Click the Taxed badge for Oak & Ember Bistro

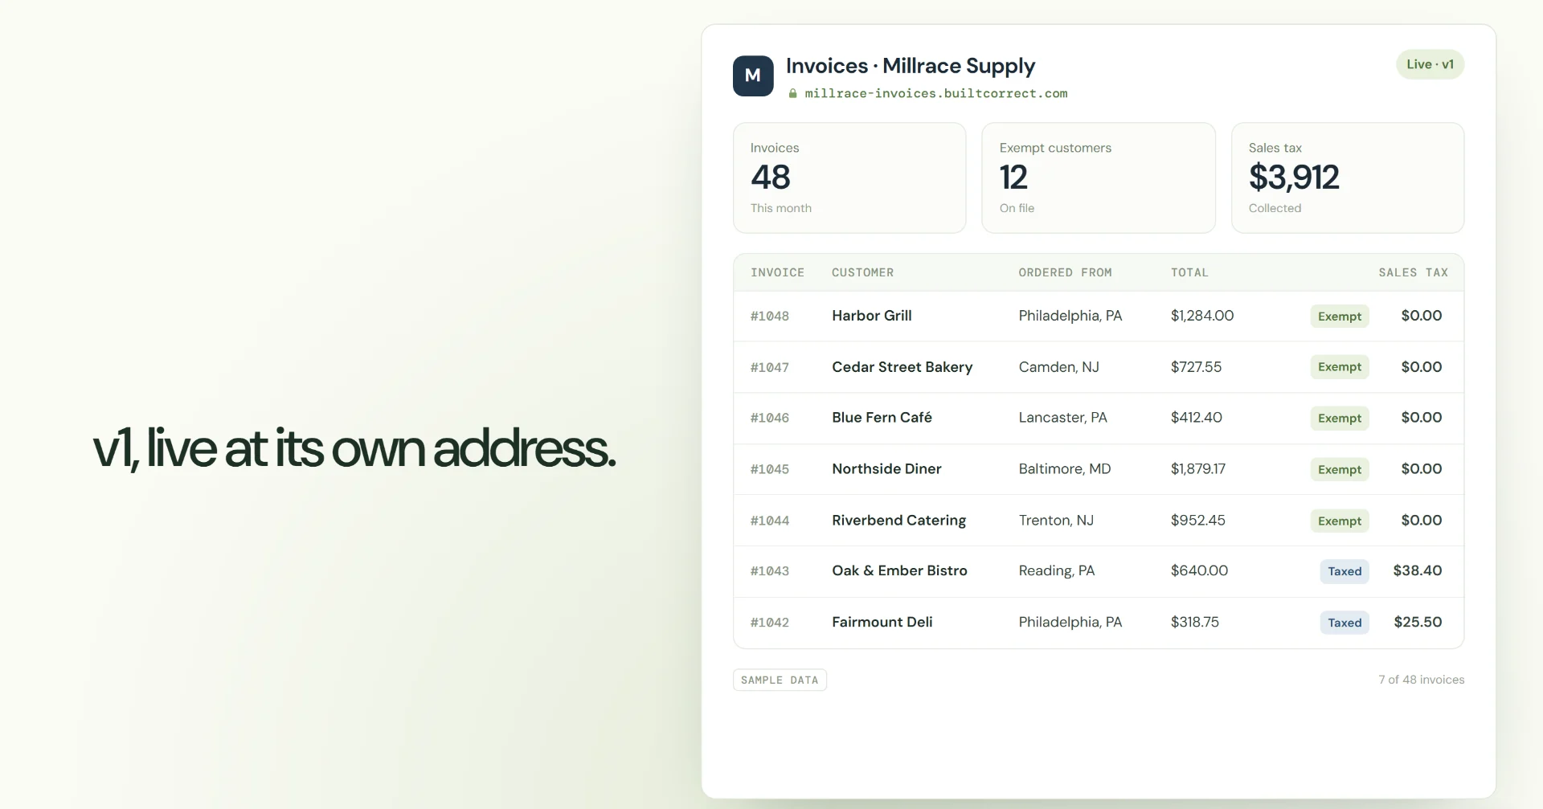pos(1344,572)
